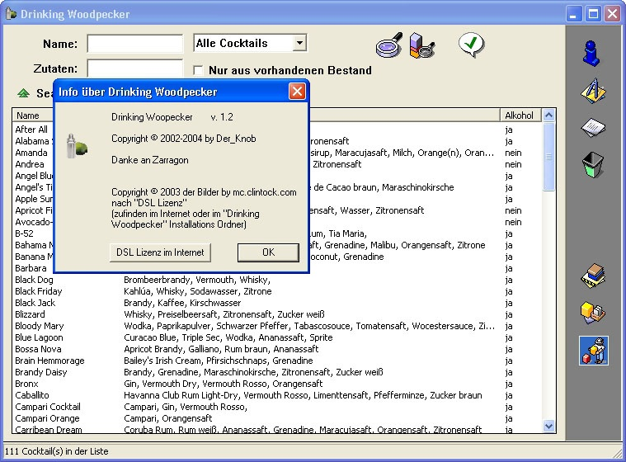
Task: Click into the Name input field
Action: point(135,43)
